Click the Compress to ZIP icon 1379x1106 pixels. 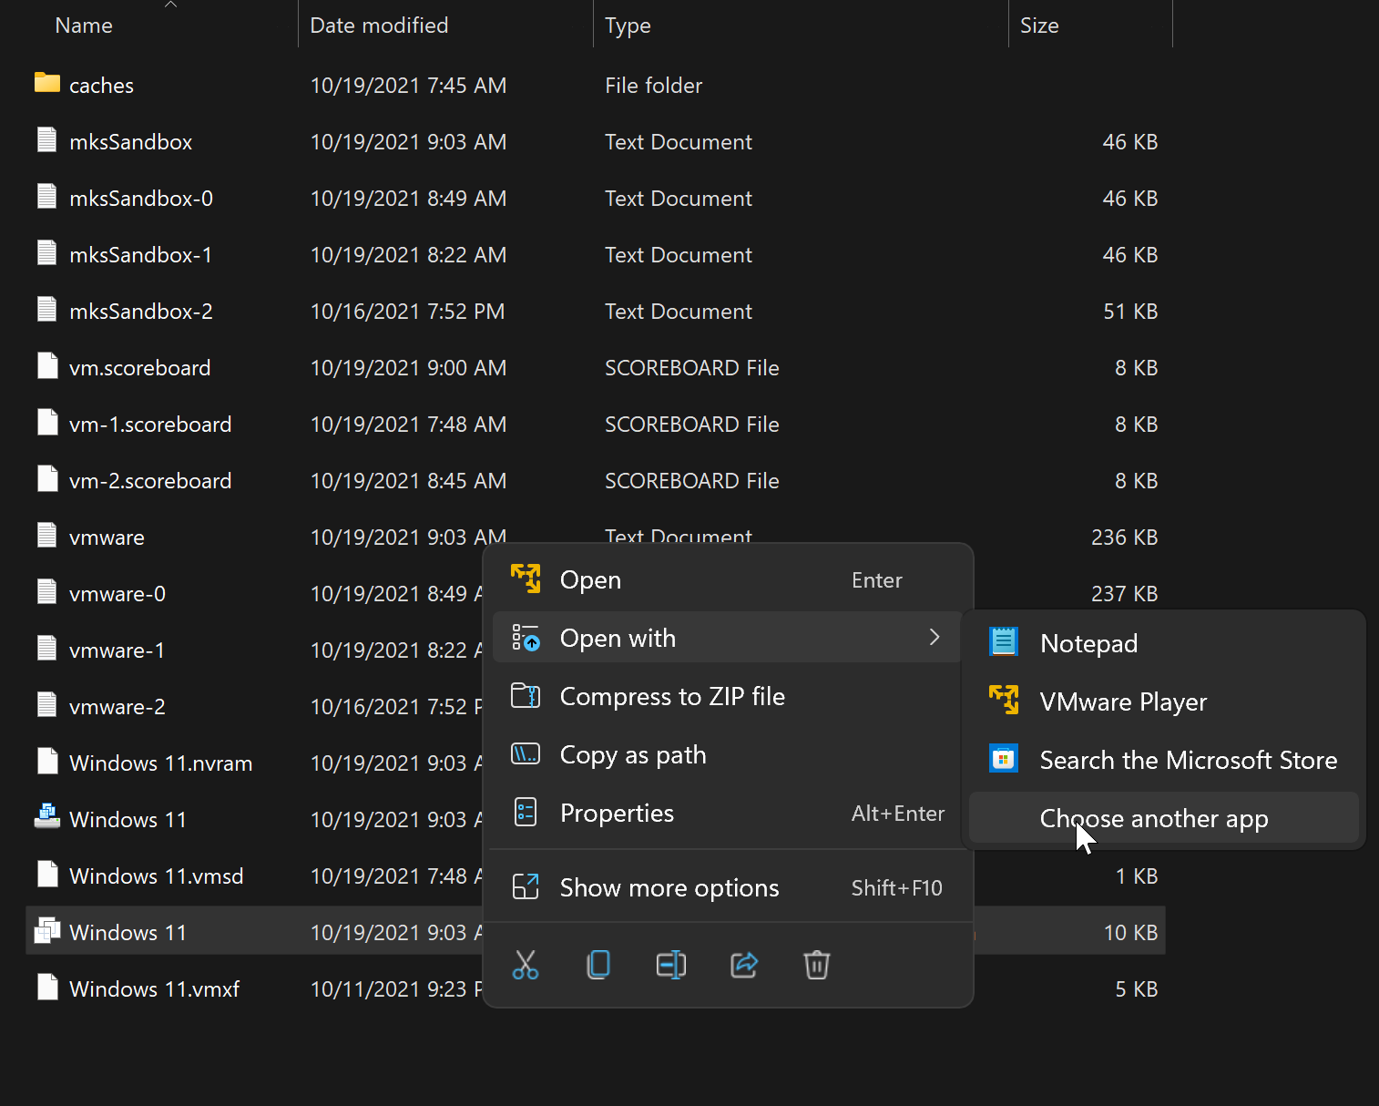526,696
